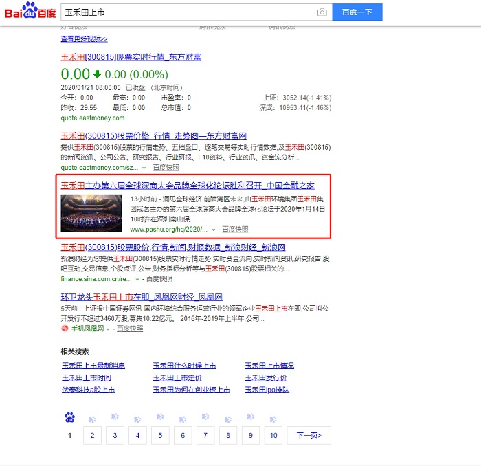Search related term 玉禾田上市最新消息

pyautogui.click(x=93, y=366)
